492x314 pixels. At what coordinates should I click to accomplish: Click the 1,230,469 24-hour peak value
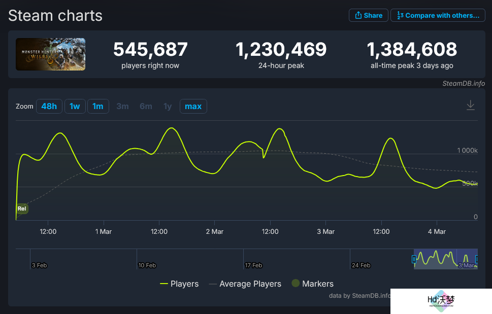point(281,50)
